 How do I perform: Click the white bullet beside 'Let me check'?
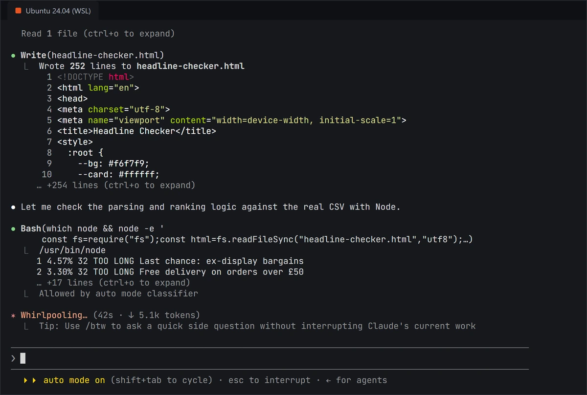click(13, 207)
